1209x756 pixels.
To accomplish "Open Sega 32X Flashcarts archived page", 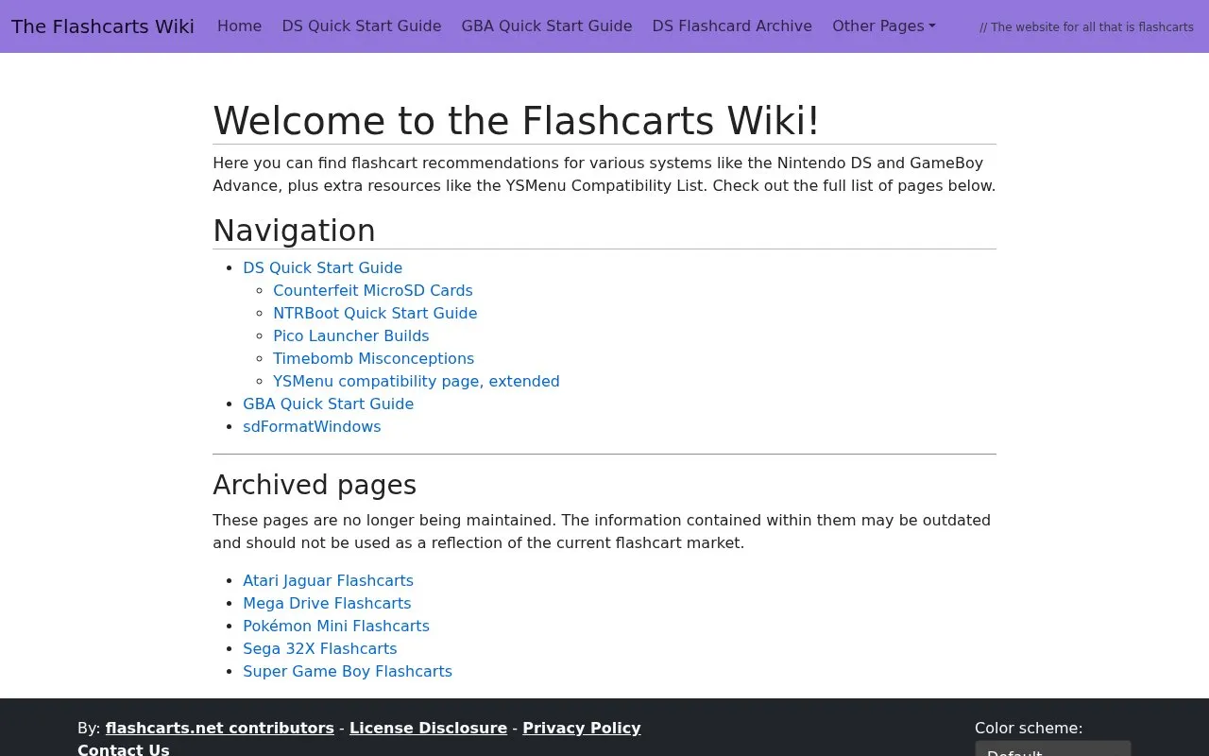I will pyautogui.click(x=320, y=648).
